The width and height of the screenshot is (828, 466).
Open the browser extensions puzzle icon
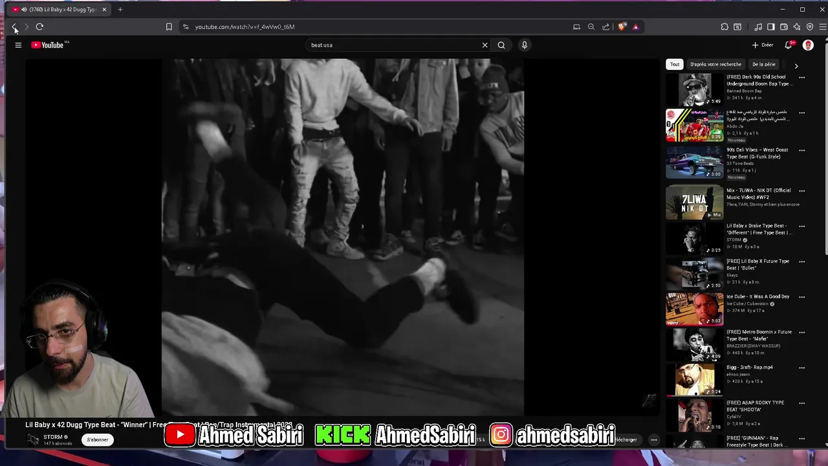coord(724,27)
